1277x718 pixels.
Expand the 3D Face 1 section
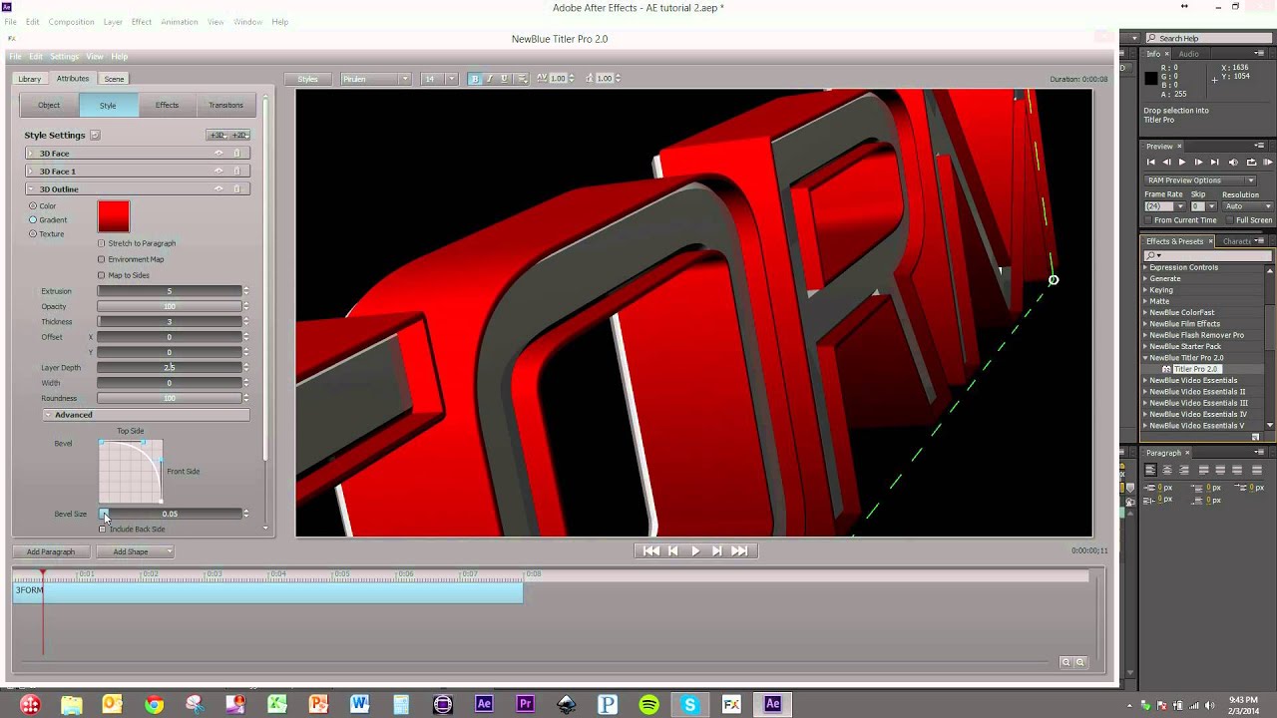pyautogui.click(x=31, y=172)
